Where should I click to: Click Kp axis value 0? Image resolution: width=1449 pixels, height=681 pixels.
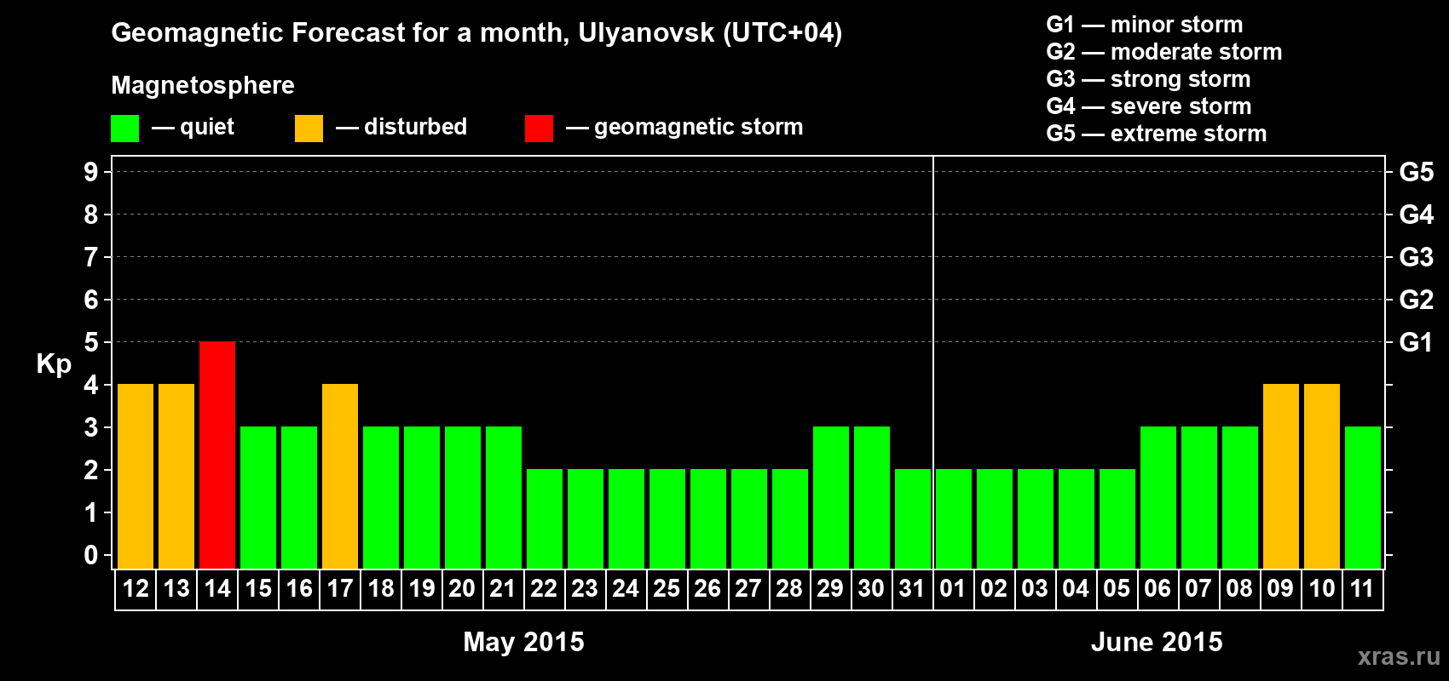coord(91,555)
